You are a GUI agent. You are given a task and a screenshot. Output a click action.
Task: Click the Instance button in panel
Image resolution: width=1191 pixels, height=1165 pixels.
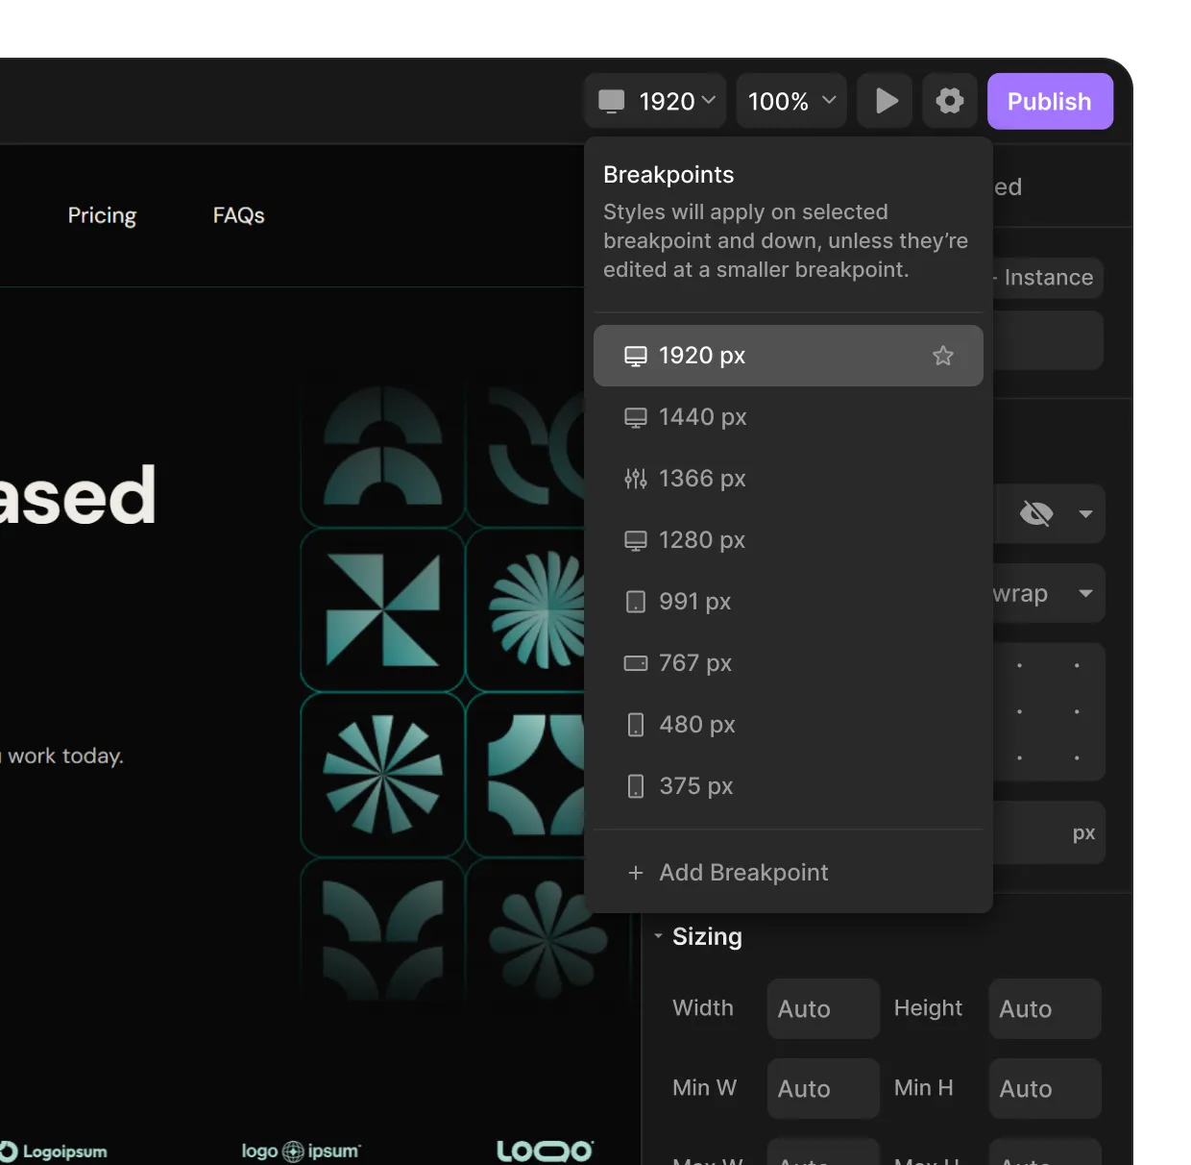tap(1048, 278)
